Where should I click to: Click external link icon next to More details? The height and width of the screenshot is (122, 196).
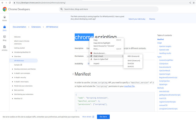click(x=93, y=117)
